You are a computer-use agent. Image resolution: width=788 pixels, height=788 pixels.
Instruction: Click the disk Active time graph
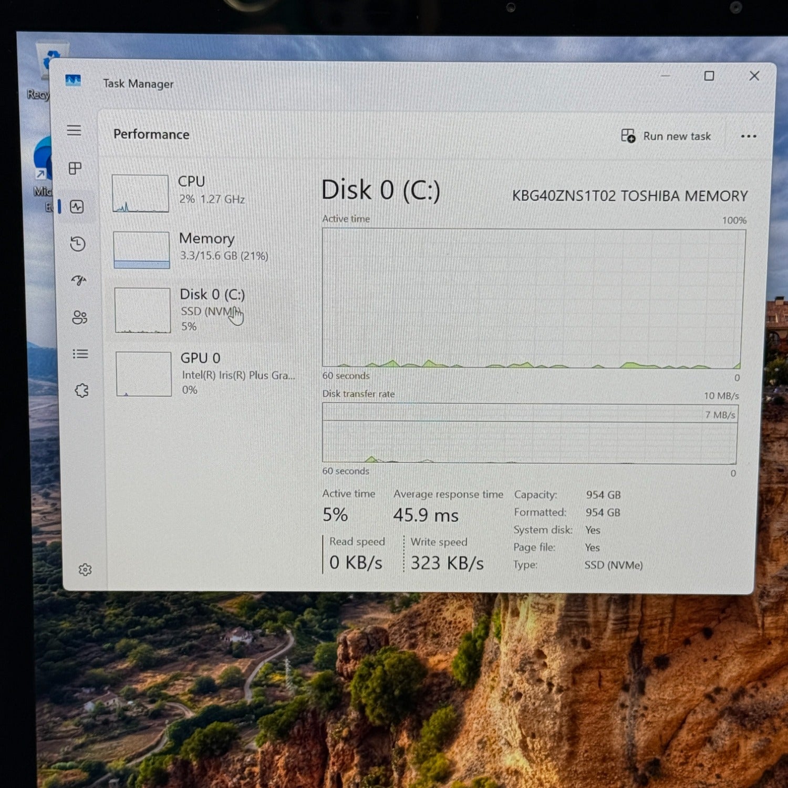pos(533,298)
